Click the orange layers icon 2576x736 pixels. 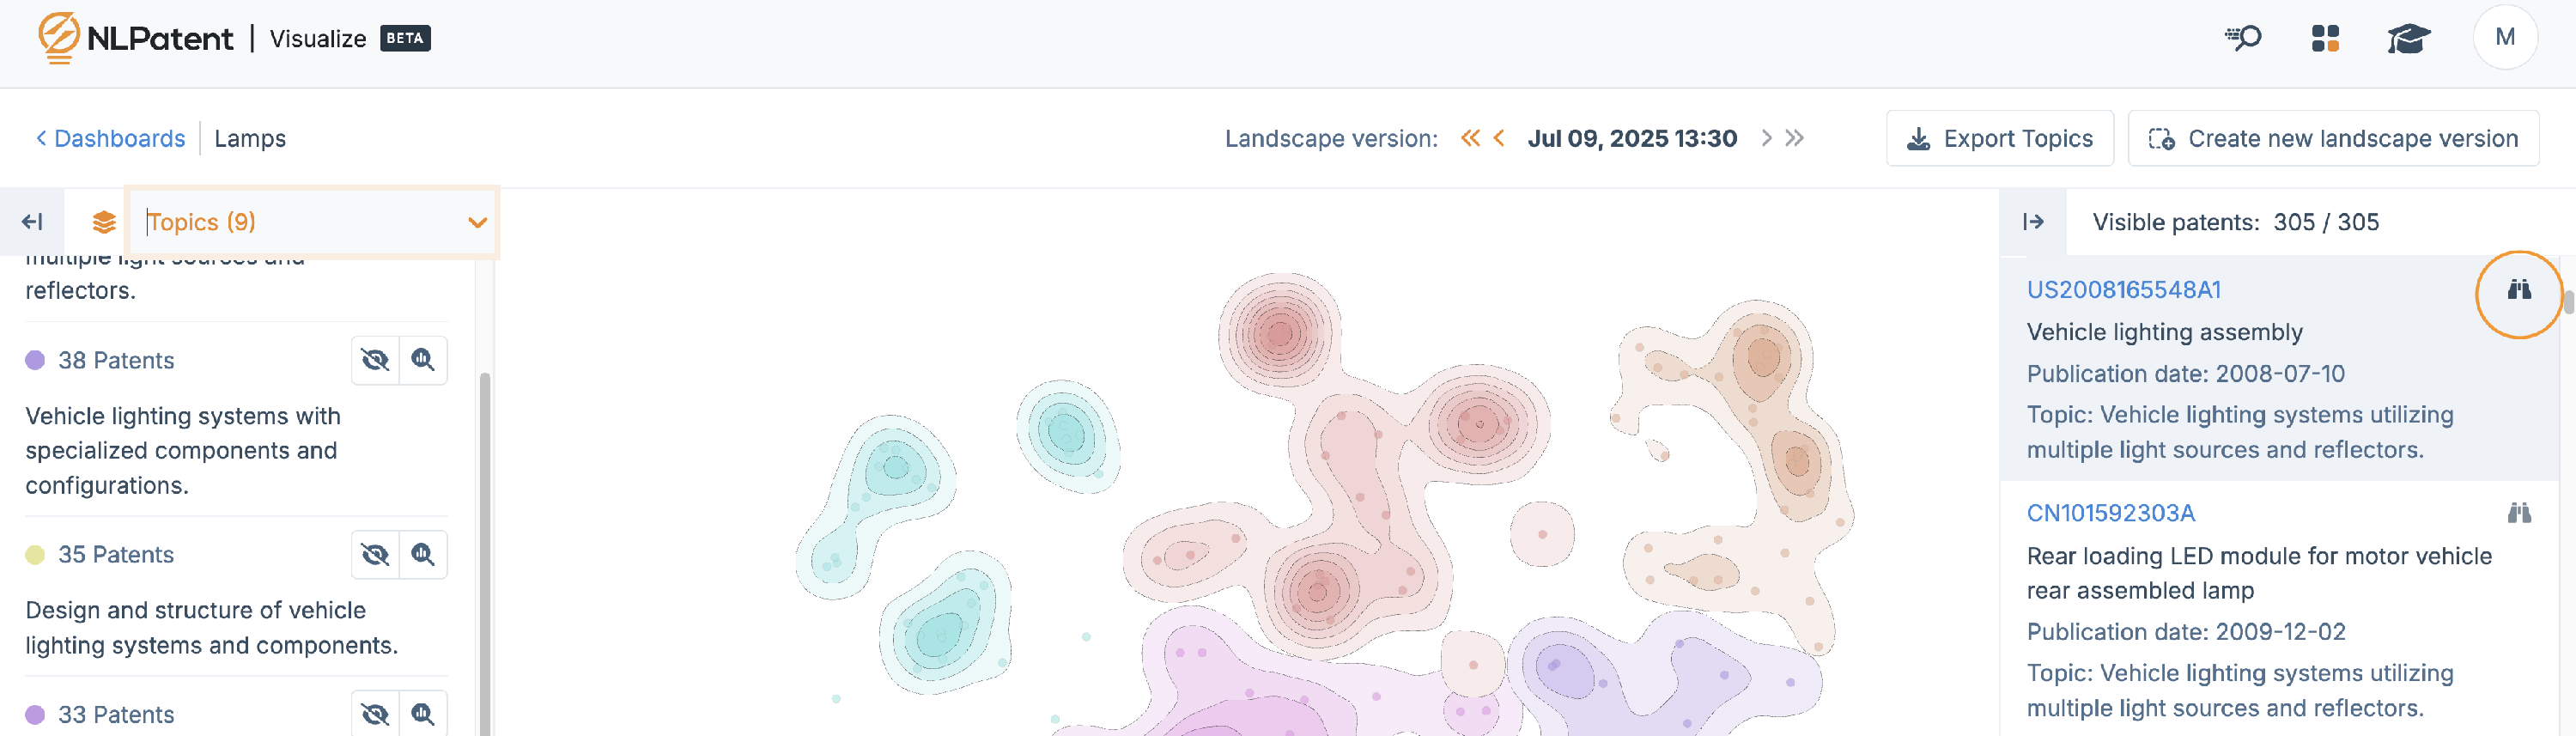pyautogui.click(x=104, y=222)
